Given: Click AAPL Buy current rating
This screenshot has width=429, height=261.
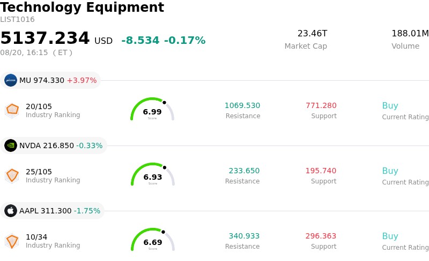Looking at the screenshot, I should [x=390, y=236].
